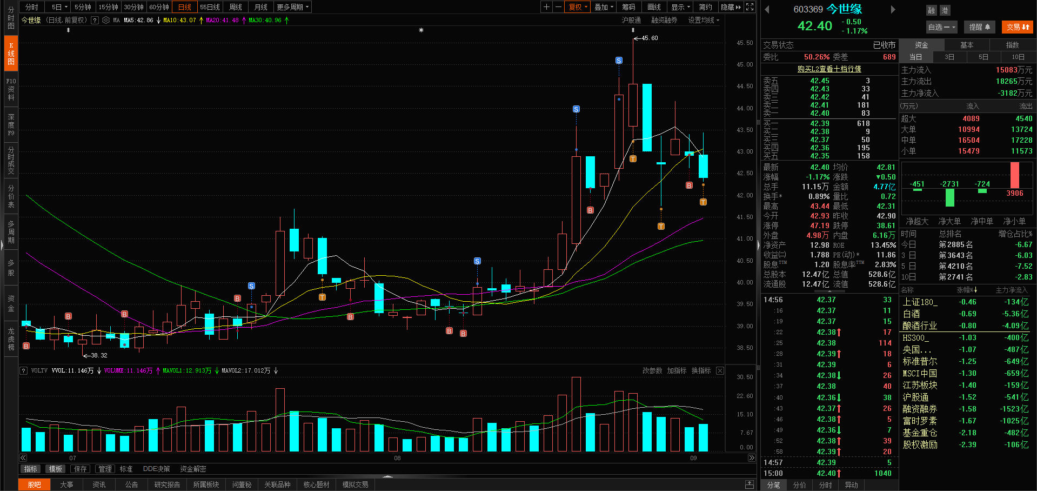Toggle 画线 drawing tools
1037x491 pixels.
(654, 7)
